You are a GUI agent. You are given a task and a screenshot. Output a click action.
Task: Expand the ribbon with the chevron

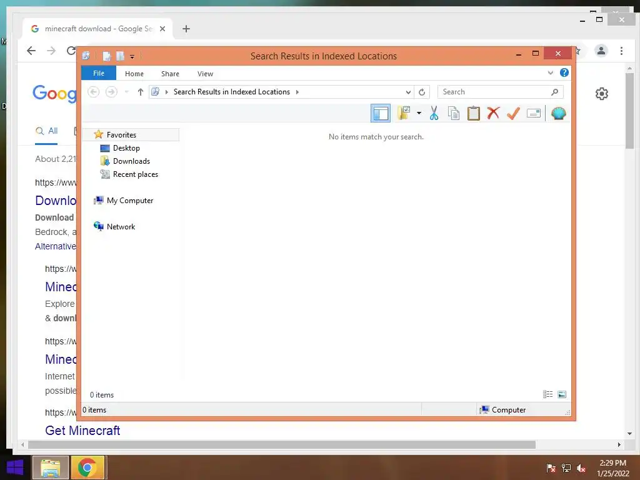[550, 72]
